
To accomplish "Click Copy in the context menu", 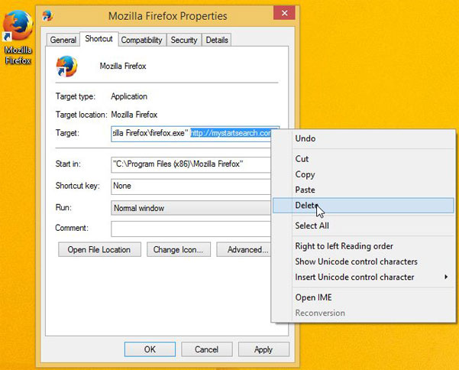I will click(x=305, y=174).
